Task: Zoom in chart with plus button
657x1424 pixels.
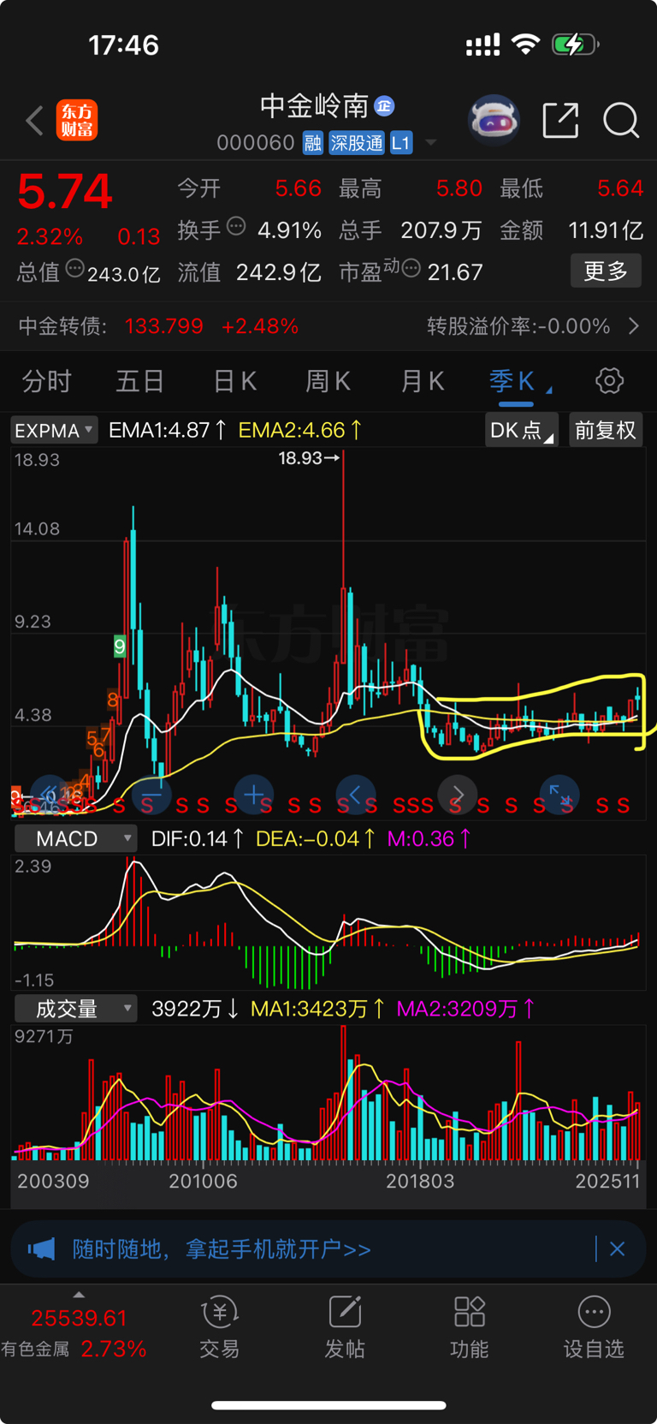Action: coord(253,794)
